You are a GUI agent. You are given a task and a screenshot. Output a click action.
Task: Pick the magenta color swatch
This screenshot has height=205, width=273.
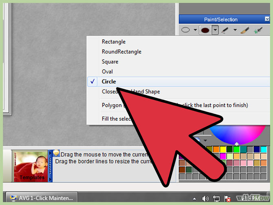click(223, 156)
